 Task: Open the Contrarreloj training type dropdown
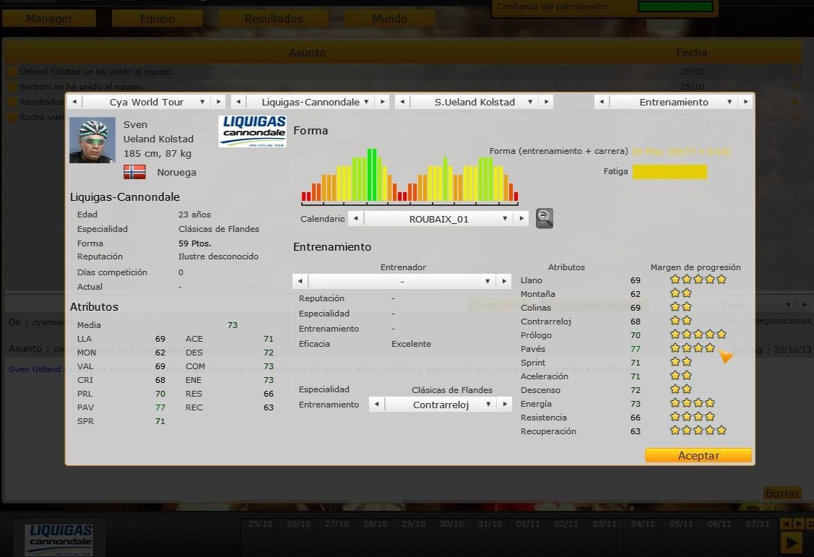441,405
